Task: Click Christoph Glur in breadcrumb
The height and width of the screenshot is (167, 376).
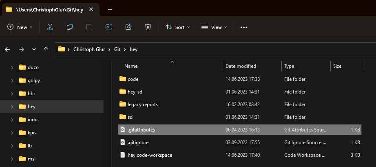Action: tap(89, 49)
